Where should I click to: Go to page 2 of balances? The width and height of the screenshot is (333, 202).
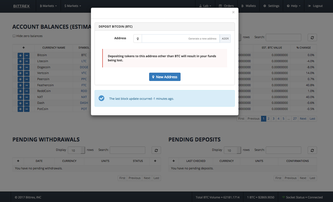coord(268,119)
